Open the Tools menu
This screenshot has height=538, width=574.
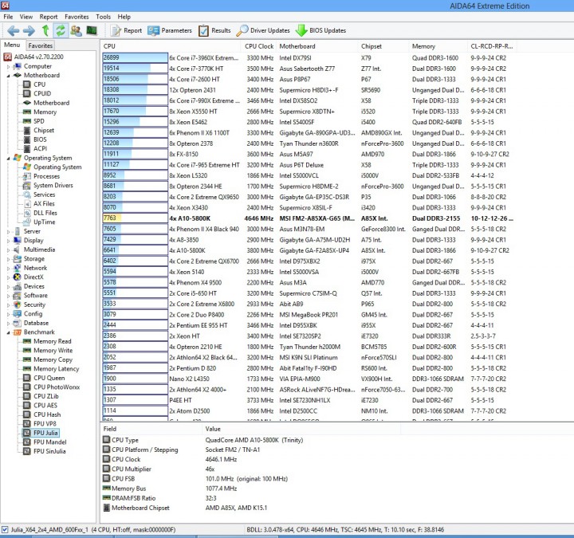(x=103, y=17)
